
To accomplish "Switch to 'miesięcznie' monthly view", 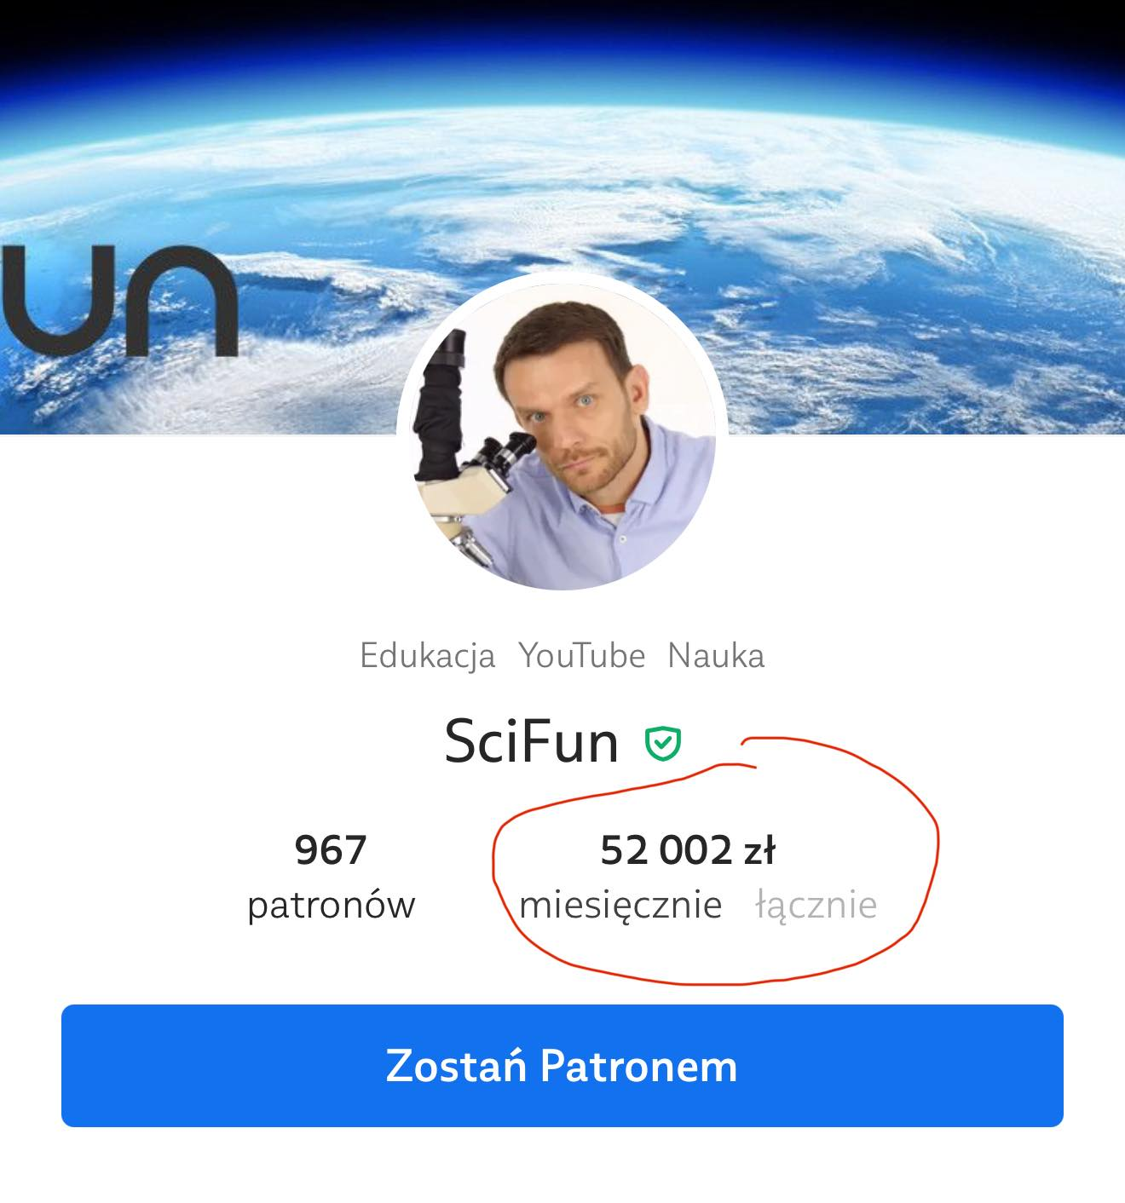I will (620, 905).
